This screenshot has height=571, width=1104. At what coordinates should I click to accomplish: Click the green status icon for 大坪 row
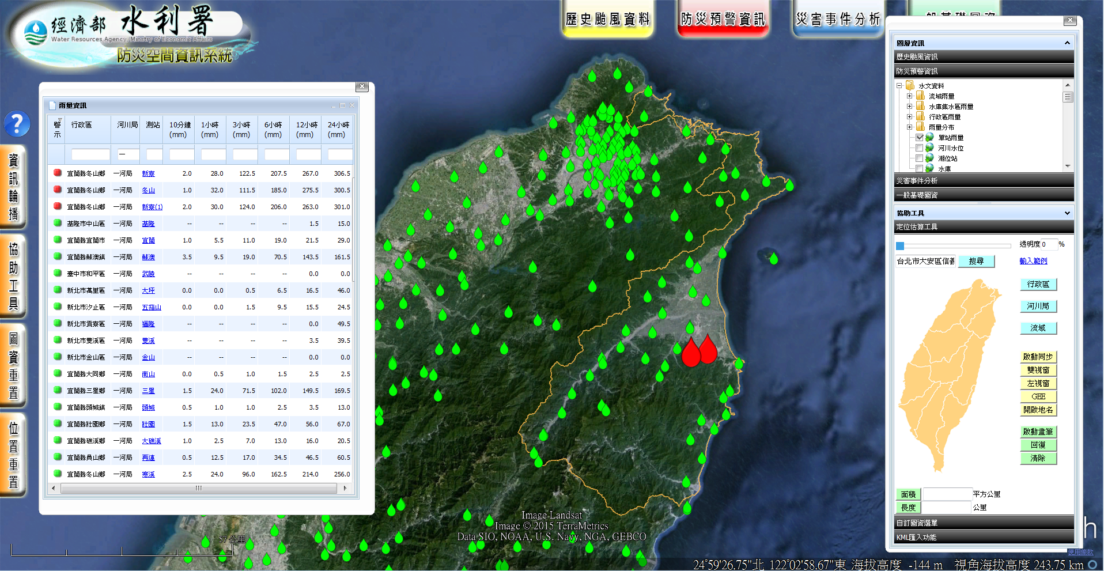pos(58,290)
